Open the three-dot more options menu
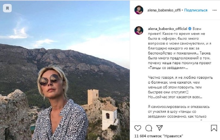Screen dimensions: 220x140 pyautogui.click(x=214, y=10)
